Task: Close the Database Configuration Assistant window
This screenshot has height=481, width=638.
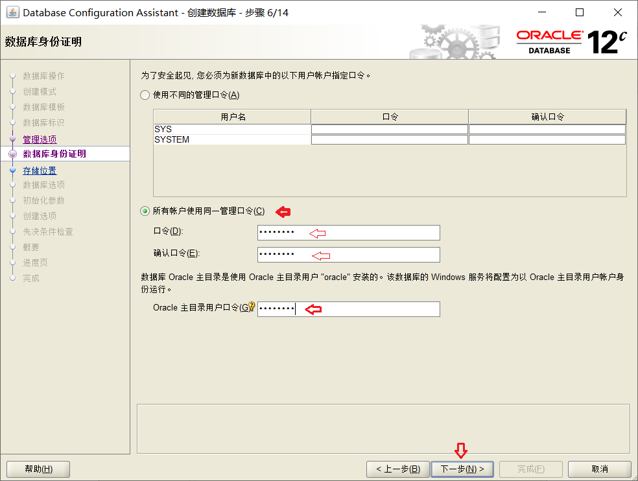Action: [618, 12]
